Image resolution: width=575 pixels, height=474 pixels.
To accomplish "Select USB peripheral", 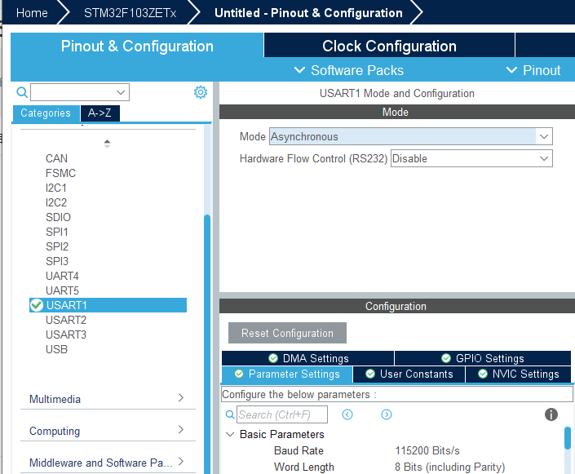I will [x=56, y=349].
